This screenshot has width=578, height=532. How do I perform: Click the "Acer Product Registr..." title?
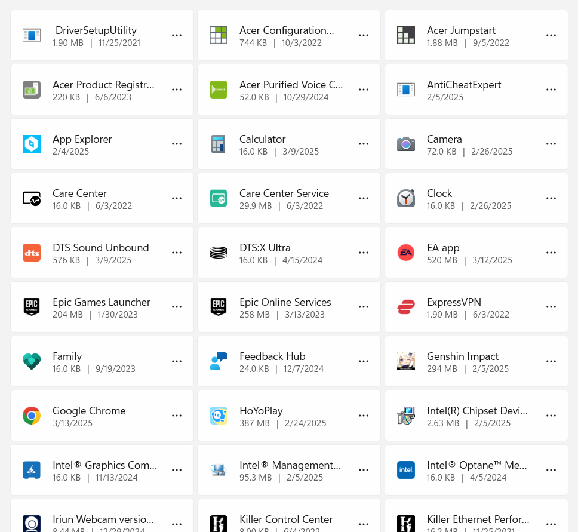point(103,85)
